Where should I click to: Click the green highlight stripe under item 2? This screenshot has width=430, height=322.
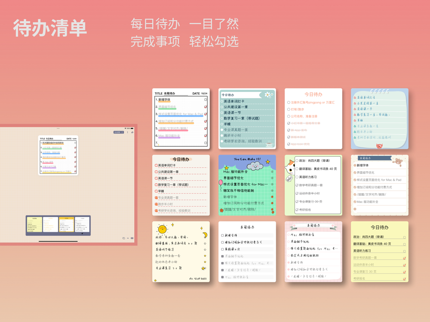[x=52, y=149]
